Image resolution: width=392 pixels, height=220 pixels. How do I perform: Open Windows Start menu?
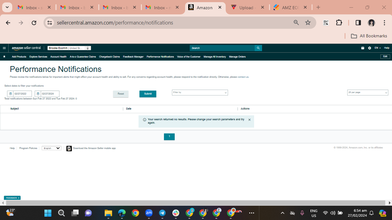tap(48, 213)
